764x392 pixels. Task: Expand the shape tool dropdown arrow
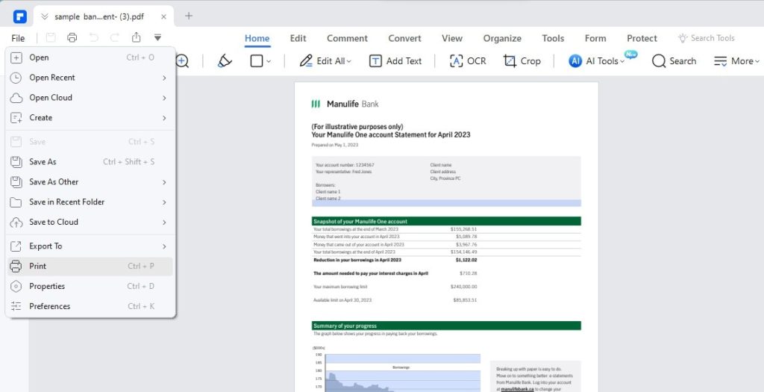269,61
